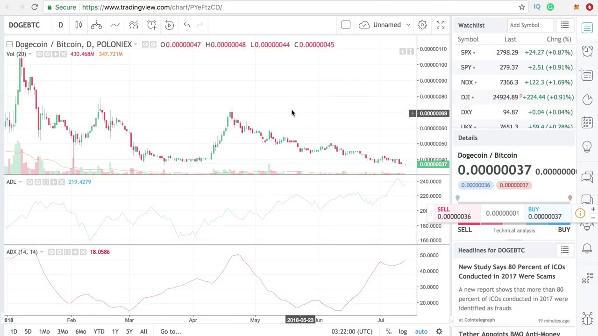Open the bug report beetle icon

[x=587, y=319]
